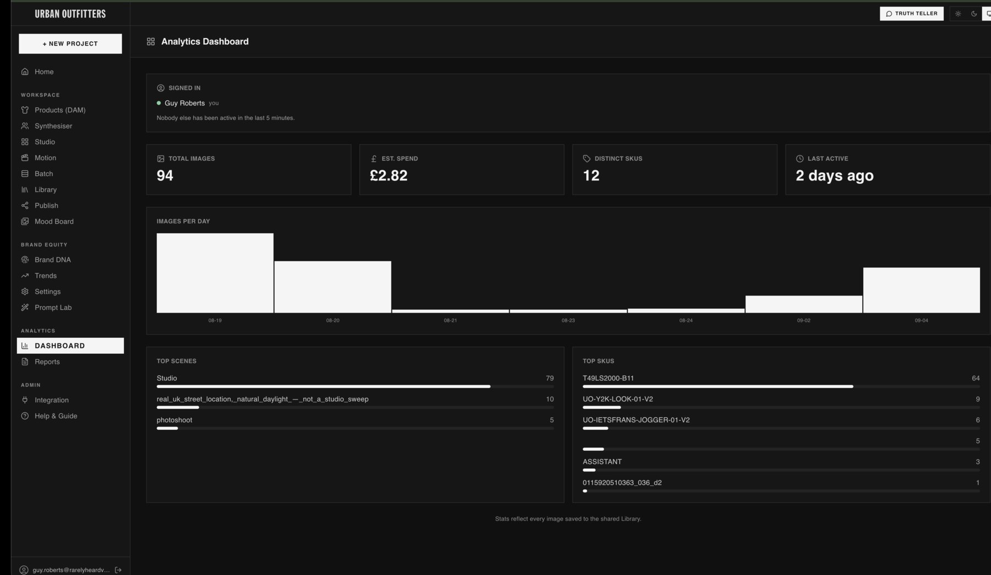The image size is (991, 575).
Task: Click the Studio scene progress bar
Action: coord(355,386)
